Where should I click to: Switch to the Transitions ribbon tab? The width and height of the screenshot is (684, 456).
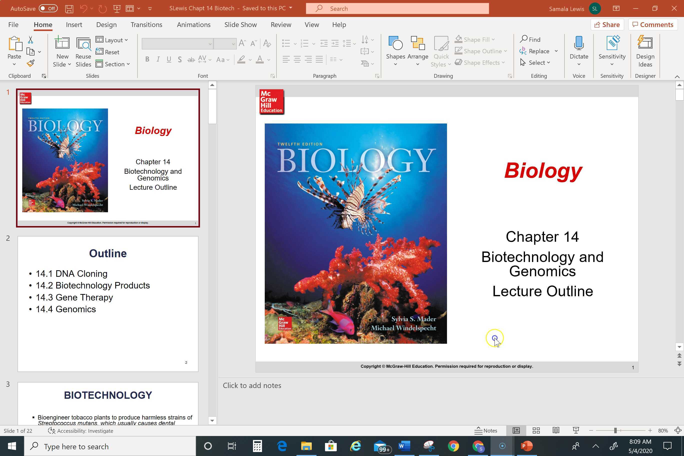point(146,25)
